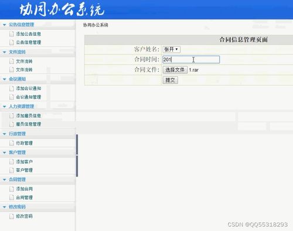
Task: Collapse the 文件流转 group arrow
Action: coord(4,52)
